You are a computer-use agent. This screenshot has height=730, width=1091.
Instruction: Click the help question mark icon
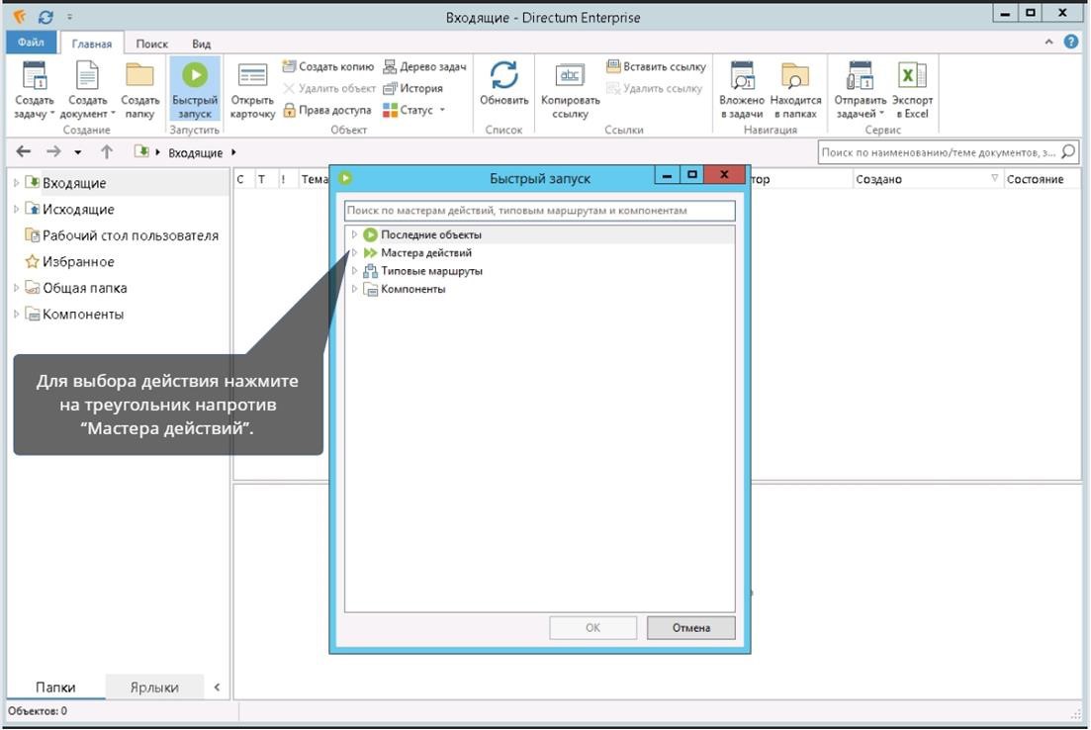coord(1070,43)
